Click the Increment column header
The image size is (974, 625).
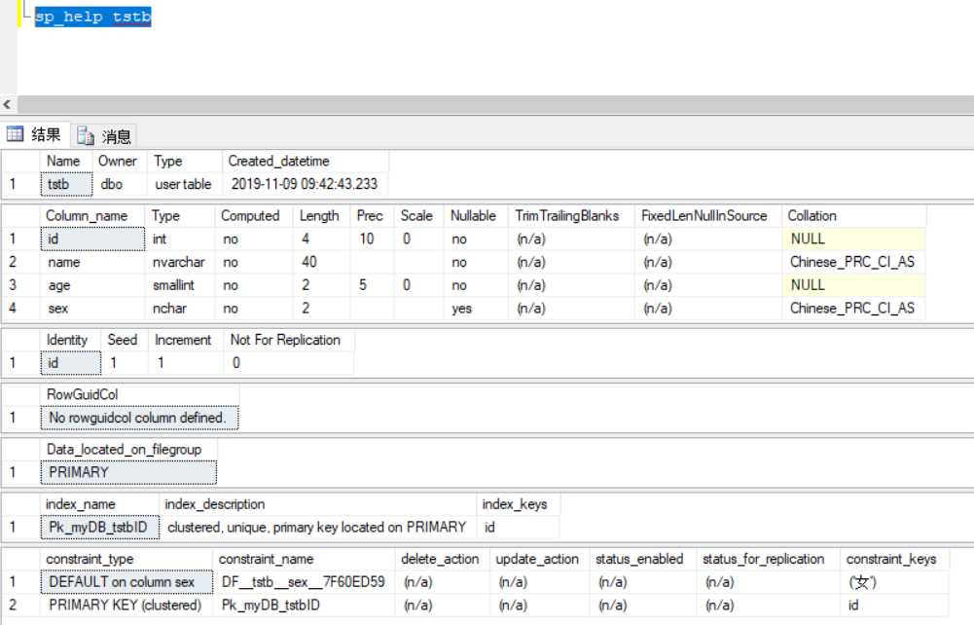tap(186, 341)
